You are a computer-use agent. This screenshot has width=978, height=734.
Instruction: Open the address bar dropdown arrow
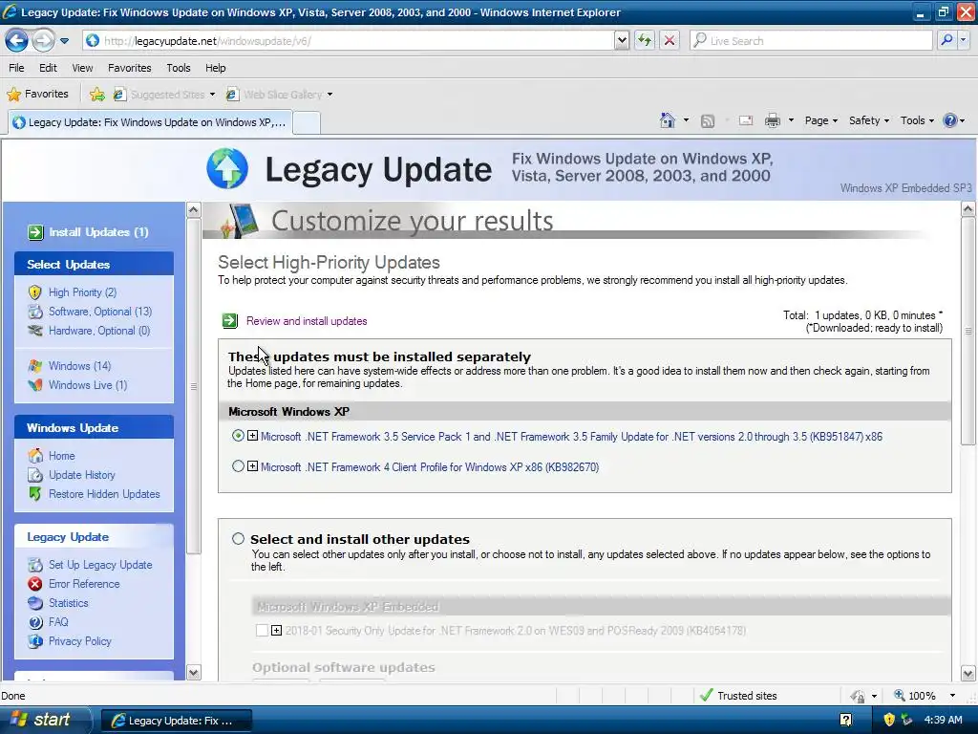pyautogui.click(x=622, y=40)
